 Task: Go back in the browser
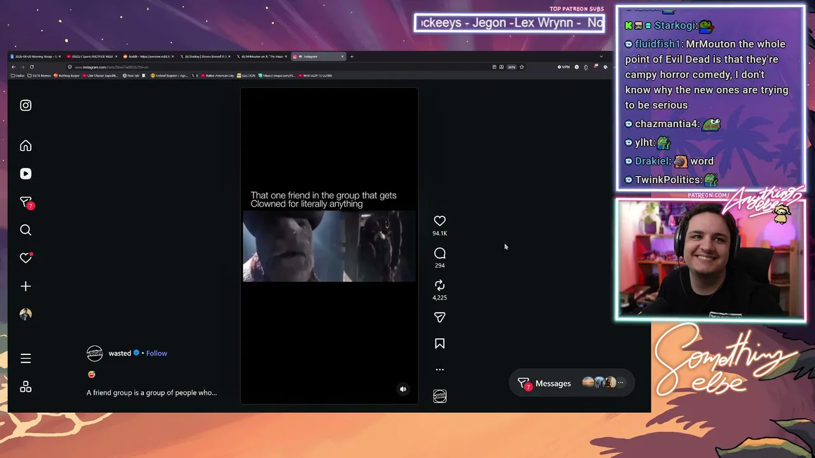click(13, 67)
